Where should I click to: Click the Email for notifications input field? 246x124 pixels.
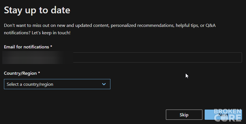pos(123,57)
